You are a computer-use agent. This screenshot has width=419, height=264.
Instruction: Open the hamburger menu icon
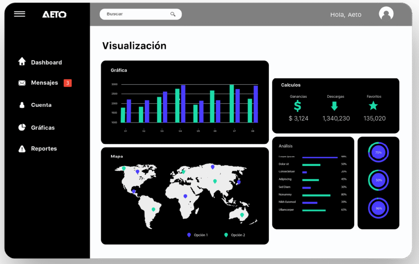[19, 14]
